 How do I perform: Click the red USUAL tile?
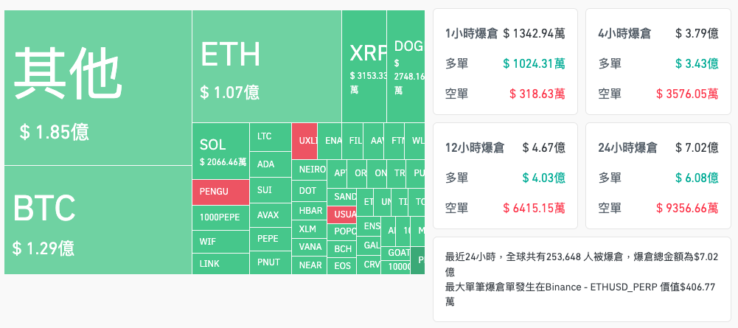pyautogui.click(x=344, y=214)
